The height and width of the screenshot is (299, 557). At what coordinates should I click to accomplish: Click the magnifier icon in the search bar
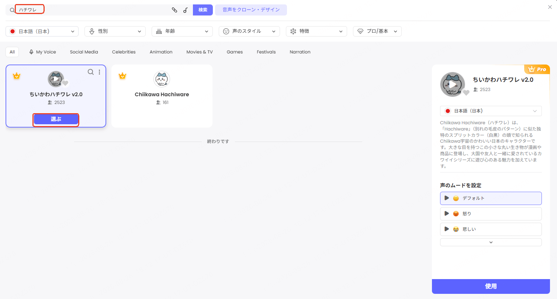point(12,10)
